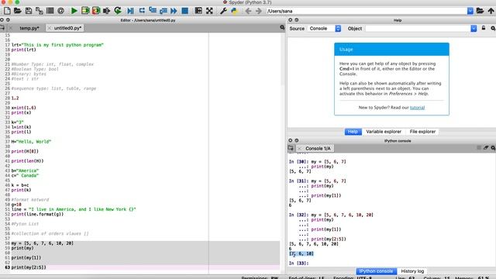Viewport: 496px width, 279px height.
Task: Continue debug execution until next breakpoint
Action: pyautogui.click(x=174, y=11)
